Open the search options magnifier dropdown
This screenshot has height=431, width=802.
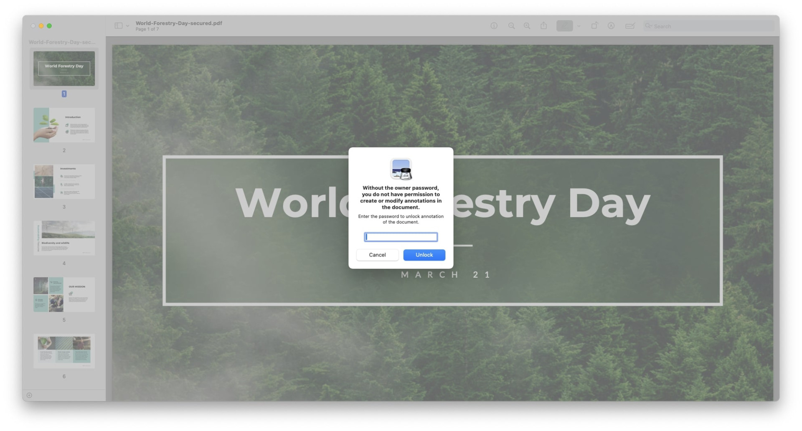[648, 26]
